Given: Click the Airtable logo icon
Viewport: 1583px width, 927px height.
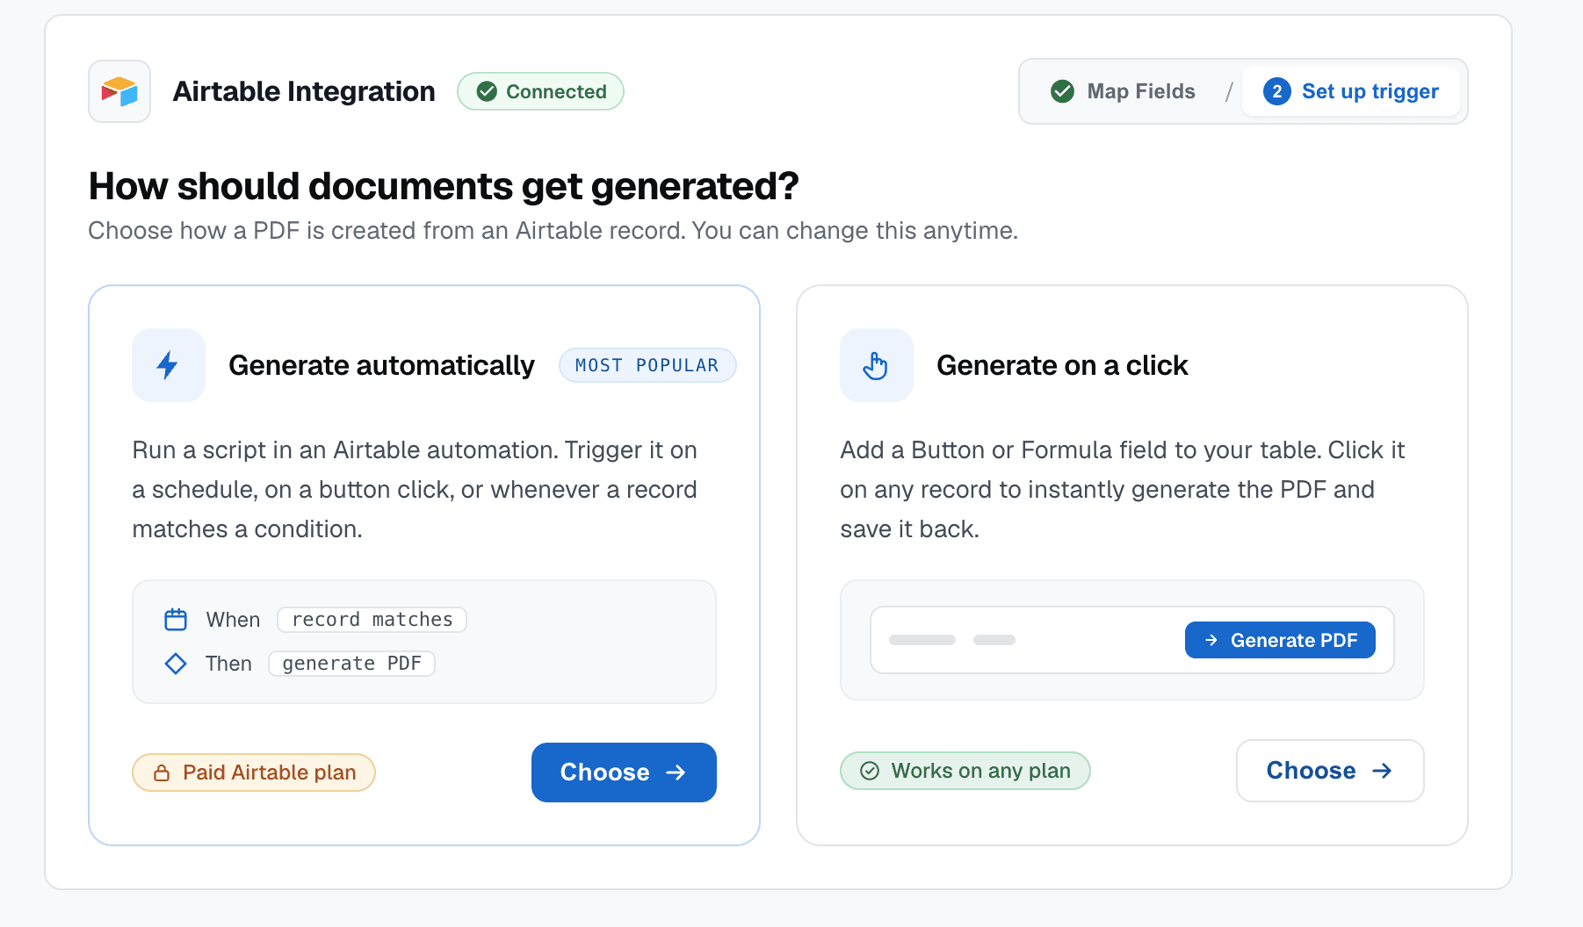Looking at the screenshot, I should [119, 91].
